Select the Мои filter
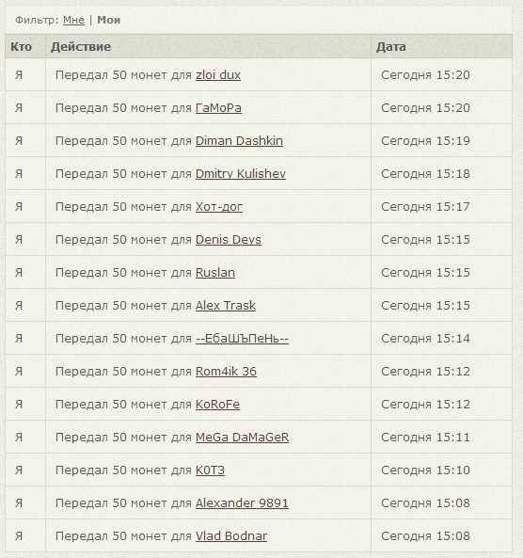 coord(109,20)
